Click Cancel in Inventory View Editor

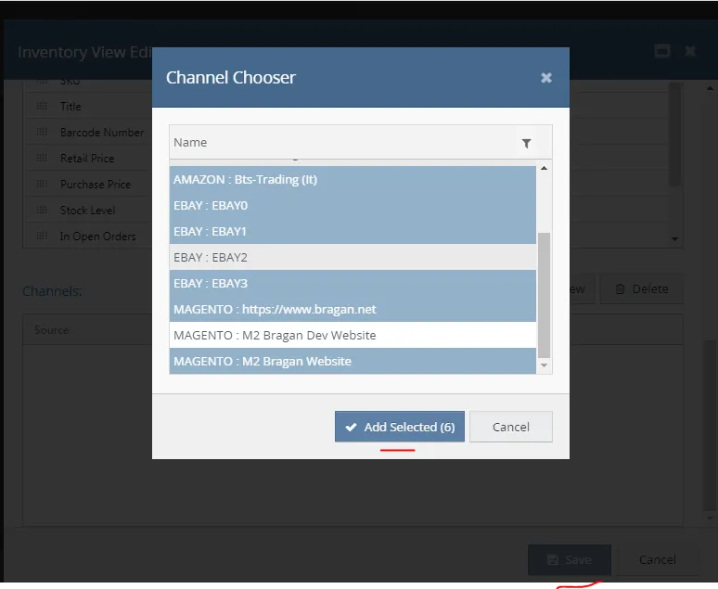tap(657, 559)
